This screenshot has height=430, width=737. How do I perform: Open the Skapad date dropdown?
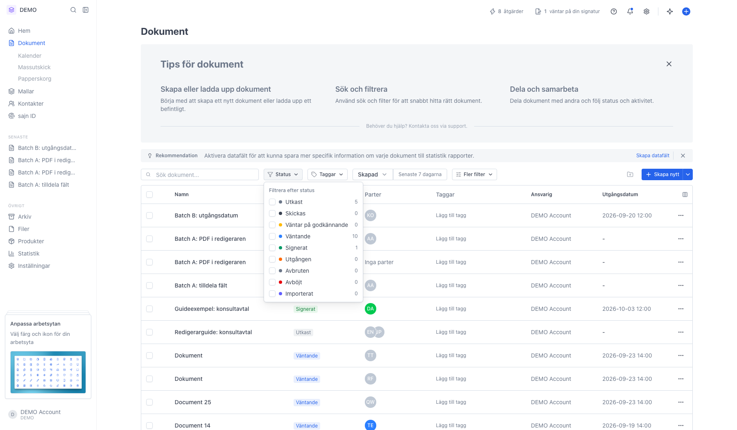click(x=373, y=174)
